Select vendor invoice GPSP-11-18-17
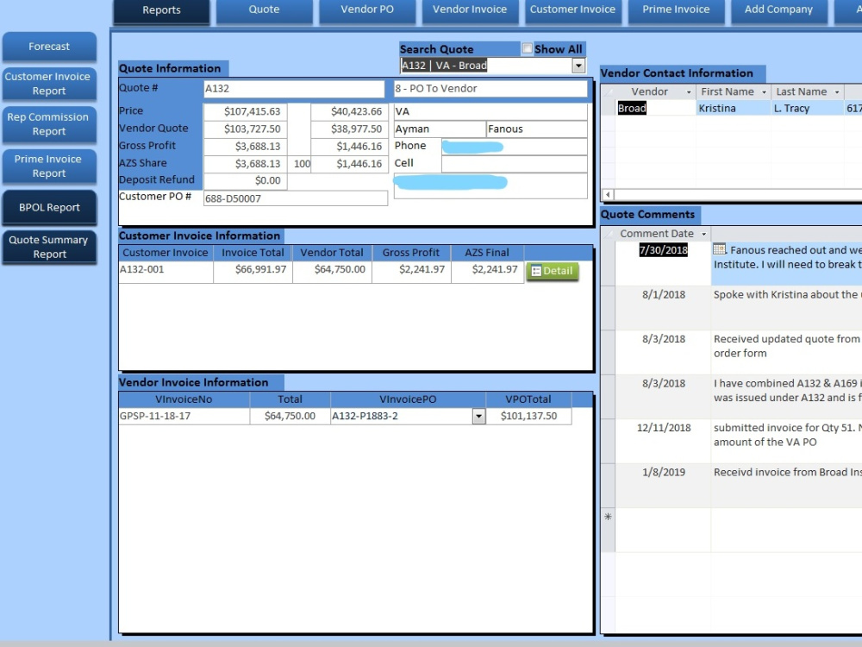The image size is (862, 647). pyautogui.click(x=184, y=416)
